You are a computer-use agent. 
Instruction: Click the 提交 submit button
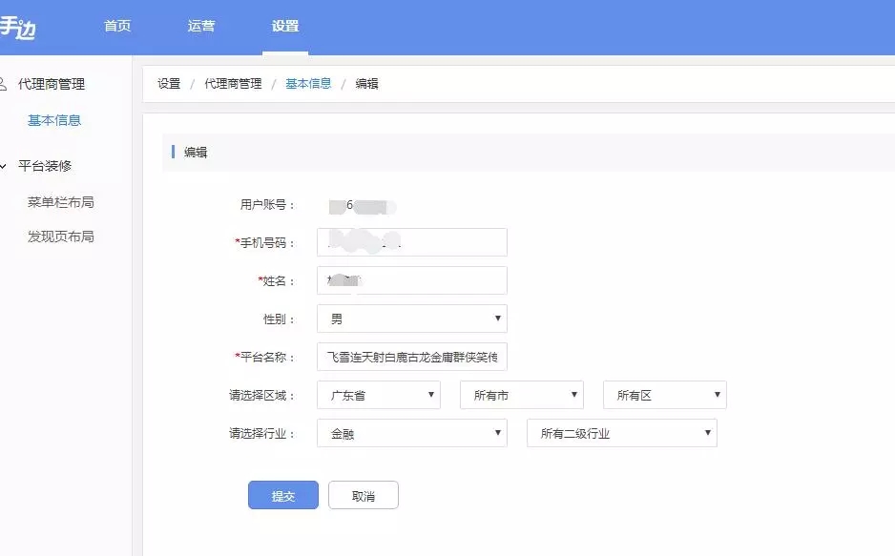pos(283,495)
